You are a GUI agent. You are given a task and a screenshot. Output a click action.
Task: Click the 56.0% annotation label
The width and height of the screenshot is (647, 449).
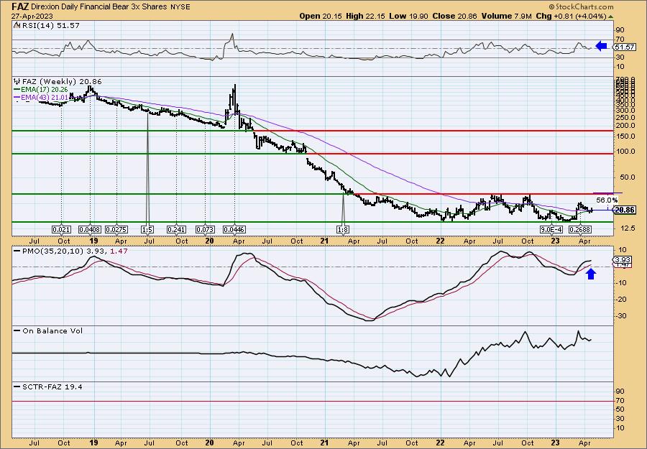point(607,200)
